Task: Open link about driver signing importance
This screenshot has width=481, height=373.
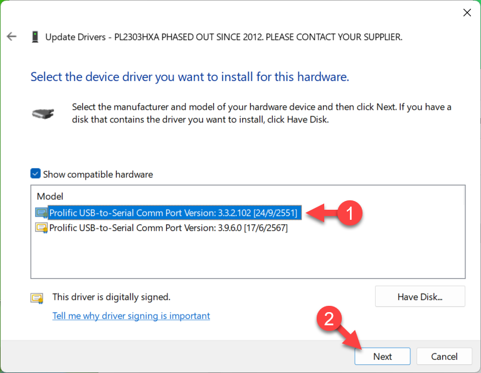Action: (x=131, y=316)
